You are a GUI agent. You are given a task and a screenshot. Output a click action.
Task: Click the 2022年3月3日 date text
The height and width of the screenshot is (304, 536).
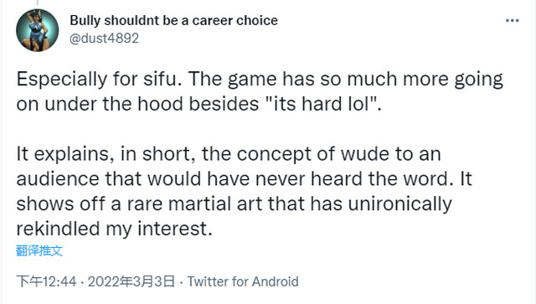coord(131,281)
